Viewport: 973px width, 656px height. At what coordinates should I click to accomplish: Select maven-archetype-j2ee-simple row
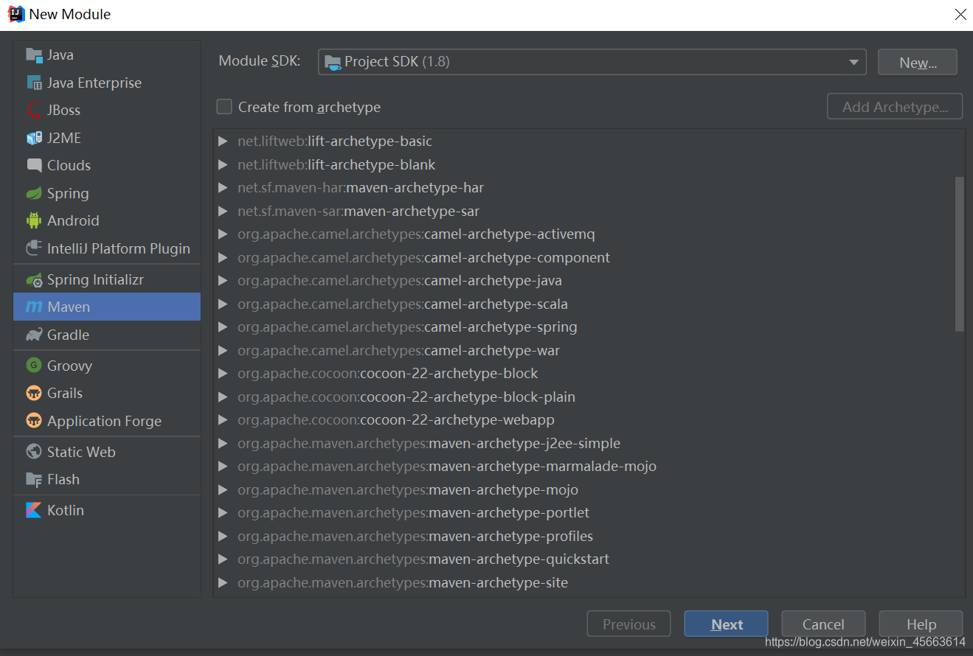(x=583, y=444)
